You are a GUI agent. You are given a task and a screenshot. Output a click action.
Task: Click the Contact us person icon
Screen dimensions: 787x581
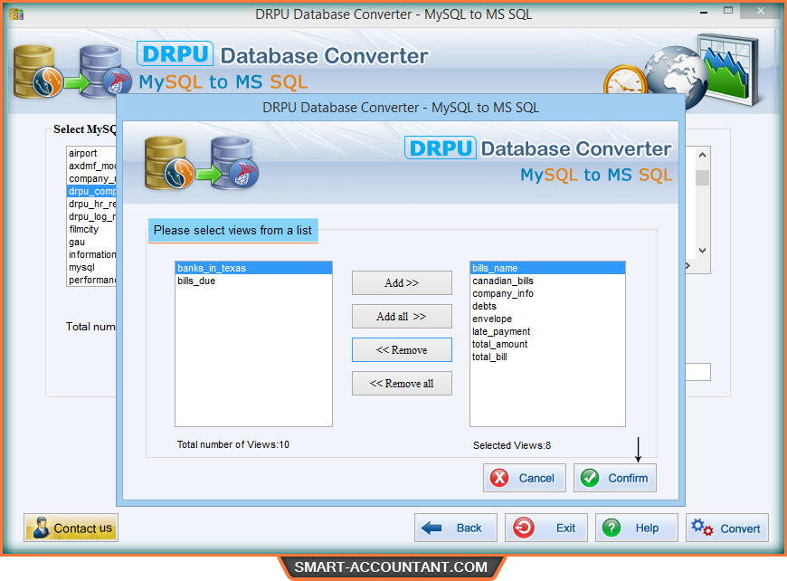click(x=41, y=528)
